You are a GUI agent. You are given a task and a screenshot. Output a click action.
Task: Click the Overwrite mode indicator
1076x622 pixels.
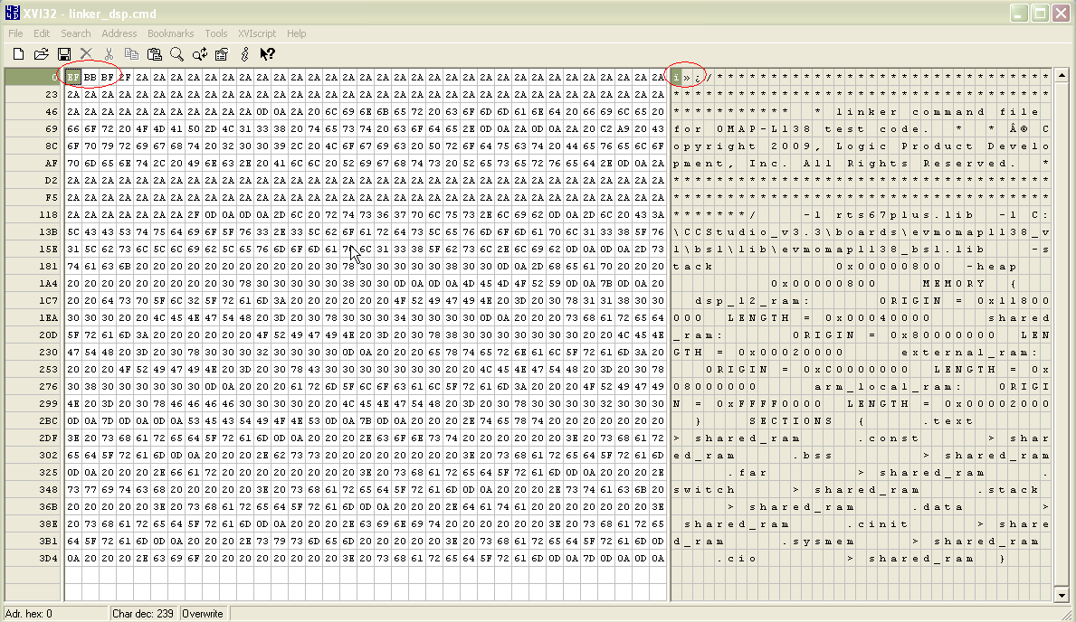click(203, 614)
